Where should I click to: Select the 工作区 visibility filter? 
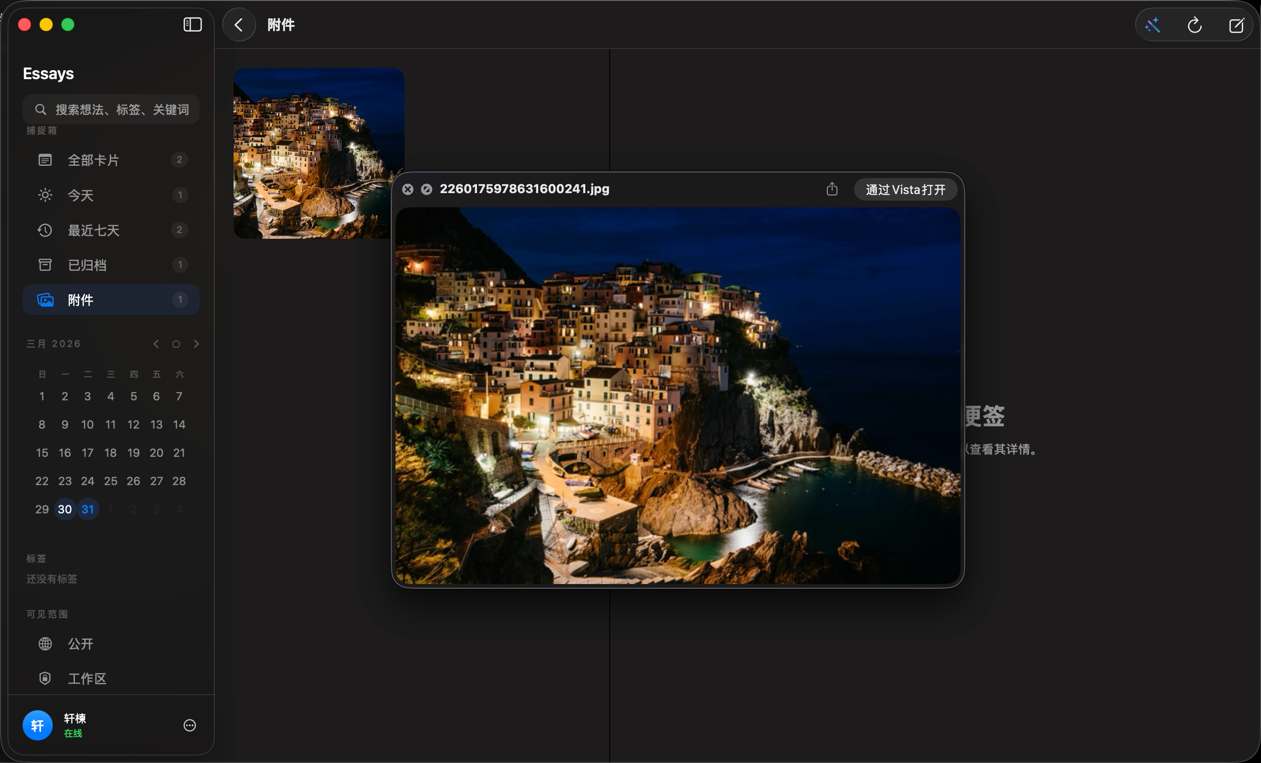(87, 679)
